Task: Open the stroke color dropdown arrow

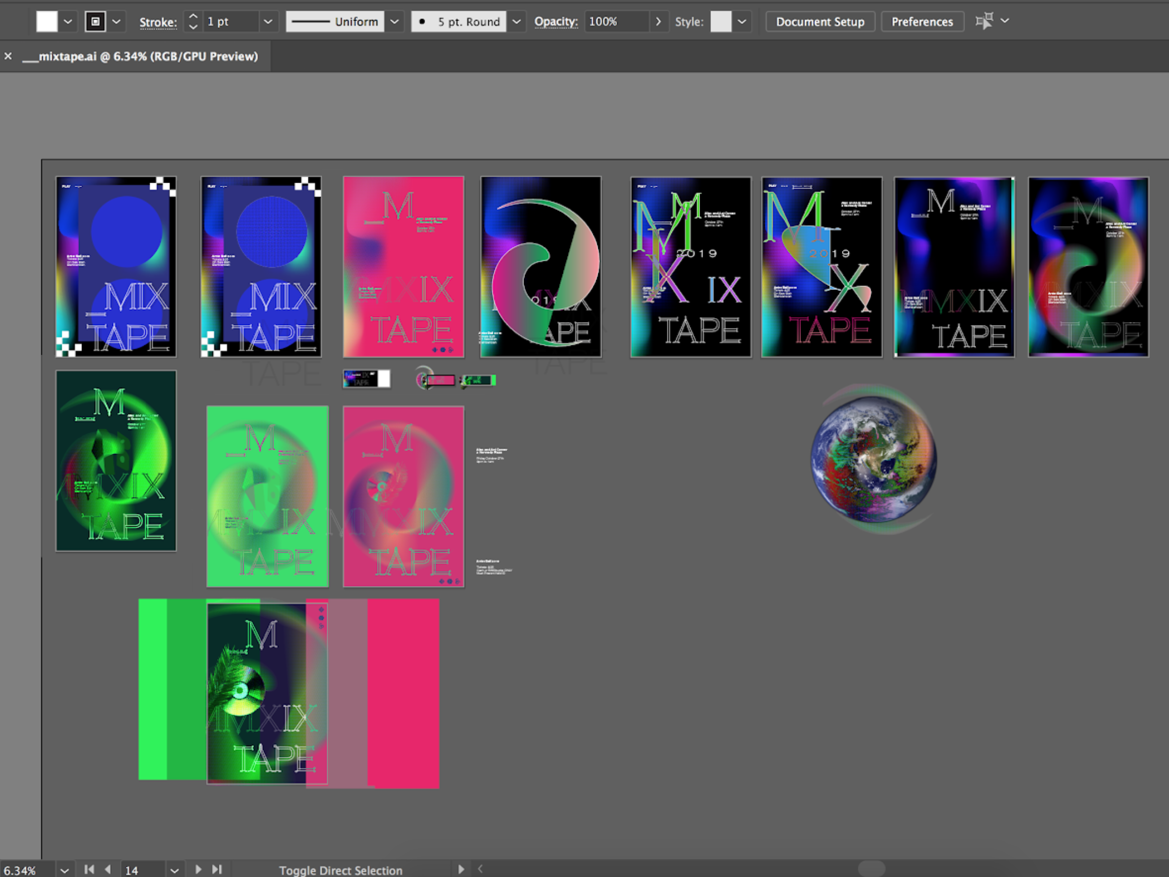Action: (116, 21)
